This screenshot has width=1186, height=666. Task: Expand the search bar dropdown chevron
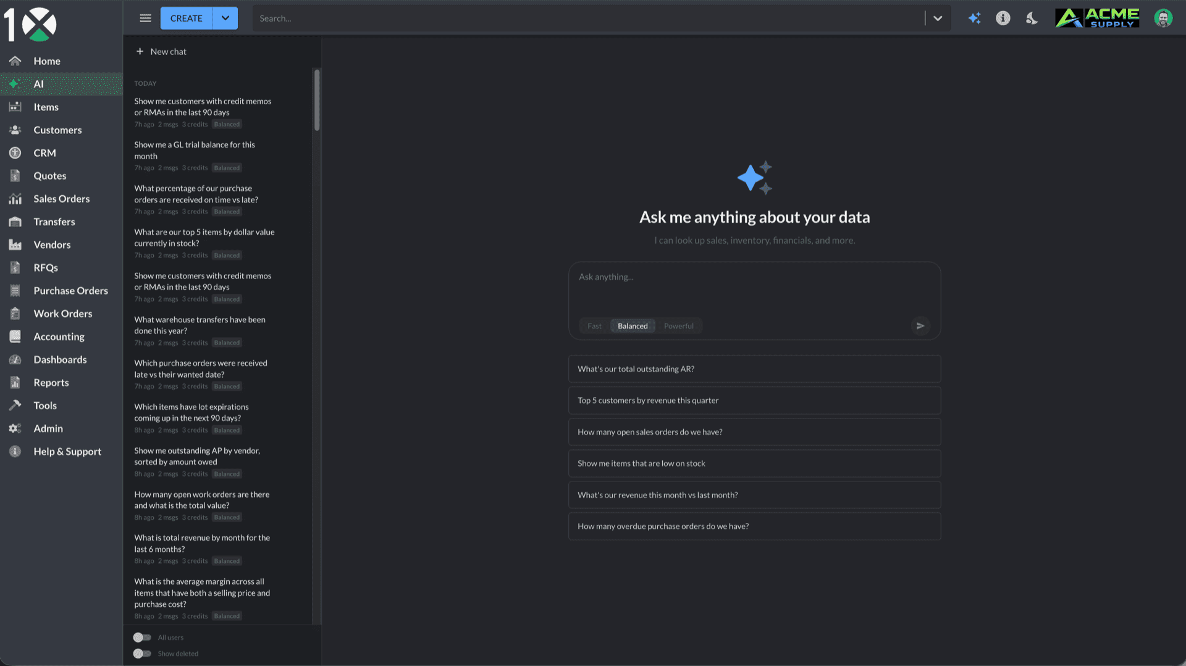pyautogui.click(x=938, y=18)
